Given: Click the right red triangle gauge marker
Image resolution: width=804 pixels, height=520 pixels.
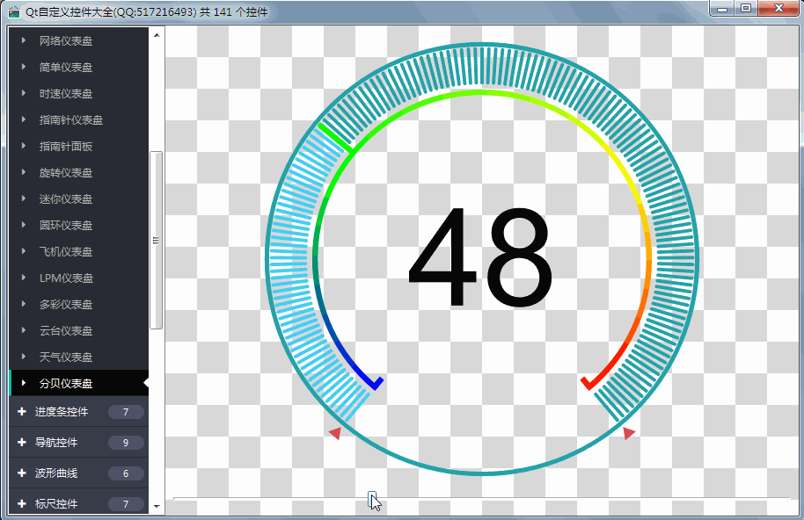Looking at the screenshot, I should [628, 433].
